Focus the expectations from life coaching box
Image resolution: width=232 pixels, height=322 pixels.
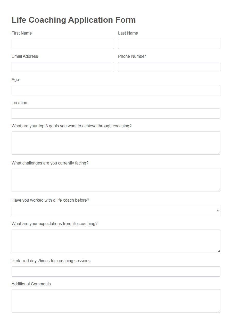(116, 241)
